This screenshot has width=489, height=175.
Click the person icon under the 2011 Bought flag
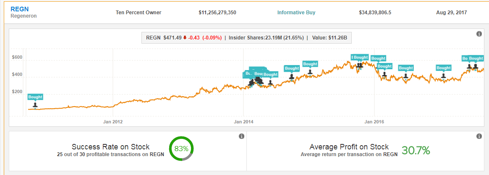point(35,105)
